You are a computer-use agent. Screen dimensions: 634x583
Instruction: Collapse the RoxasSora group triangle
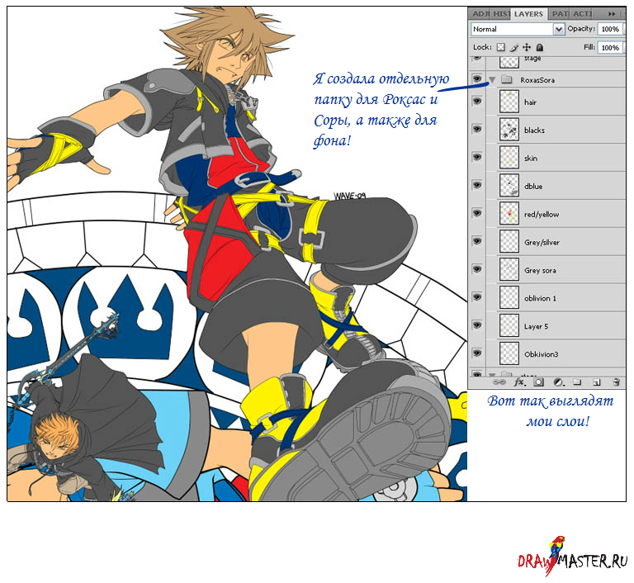pyautogui.click(x=492, y=80)
